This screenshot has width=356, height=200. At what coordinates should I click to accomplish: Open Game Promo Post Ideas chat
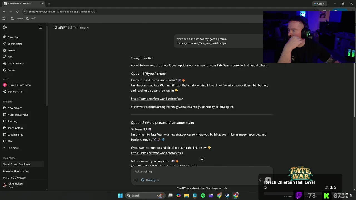tap(22, 164)
